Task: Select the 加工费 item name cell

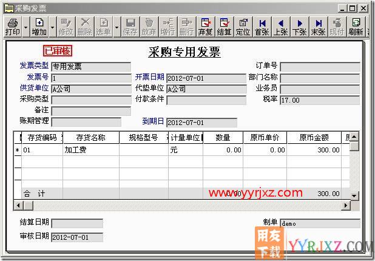Action: (x=91, y=150)
